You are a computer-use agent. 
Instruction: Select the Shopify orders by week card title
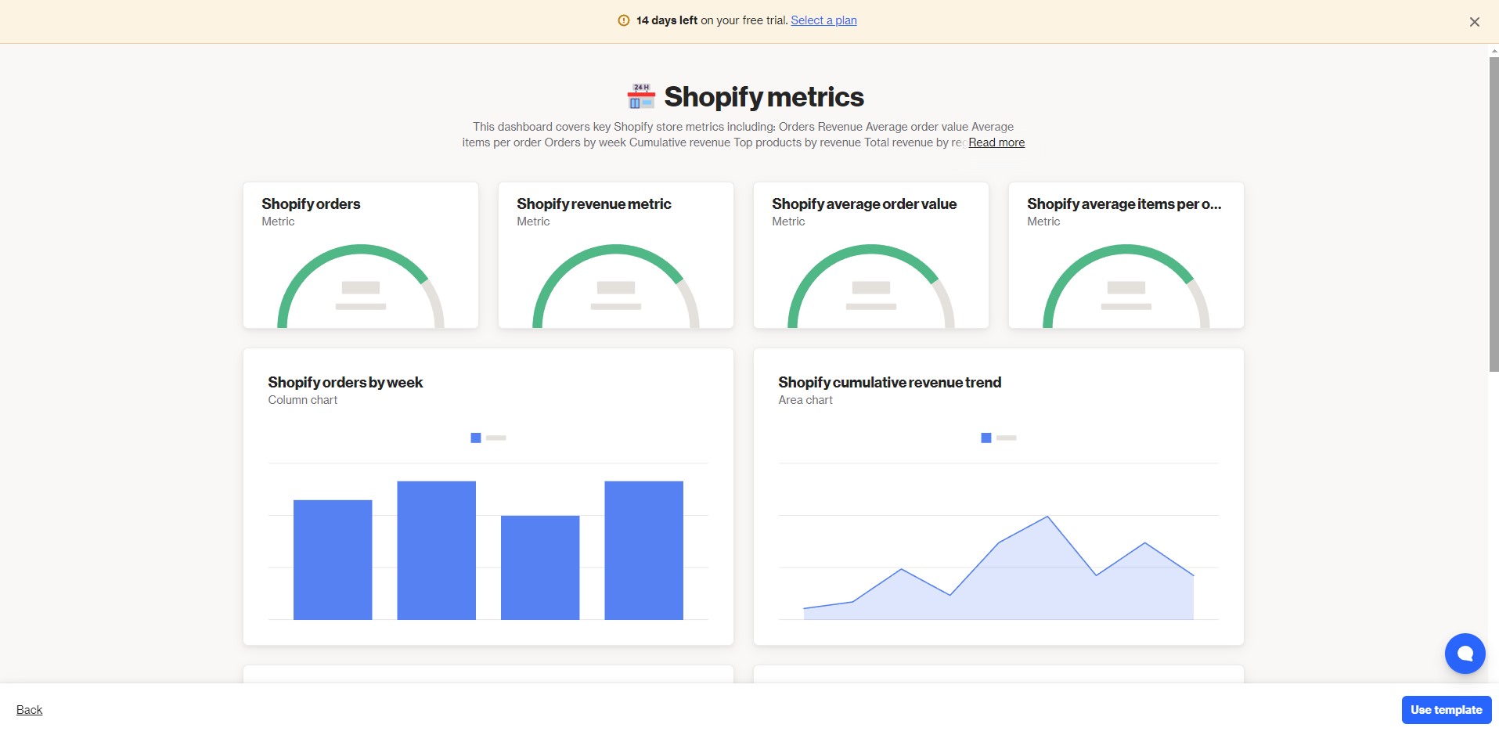[x=345, y=382]
